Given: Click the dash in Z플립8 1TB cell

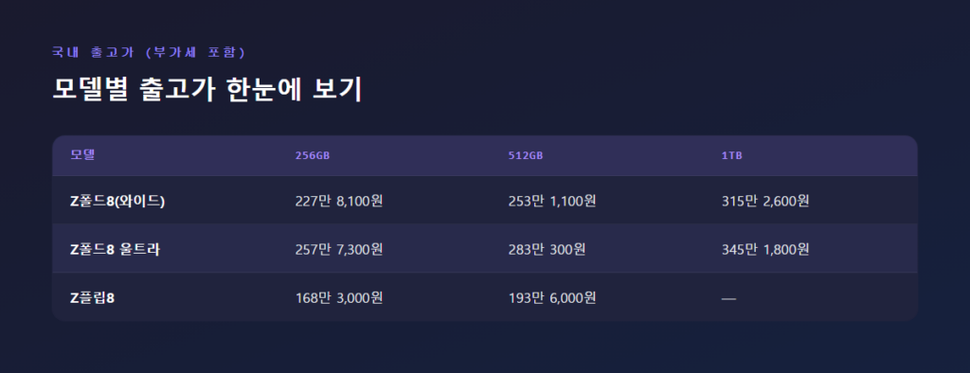Looking at the screenshot, I should (728, 299).
